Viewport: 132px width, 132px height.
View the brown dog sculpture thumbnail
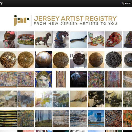43,40
